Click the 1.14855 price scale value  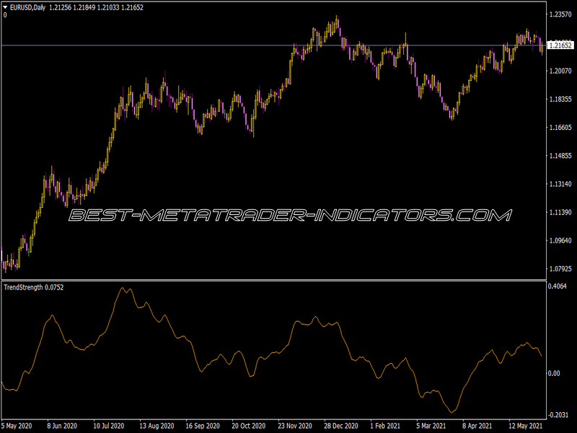coord(560,156)
